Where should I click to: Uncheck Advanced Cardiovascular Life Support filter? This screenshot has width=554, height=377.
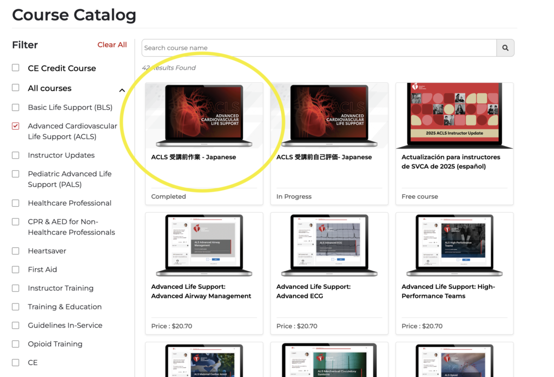(x=16, y=126)
